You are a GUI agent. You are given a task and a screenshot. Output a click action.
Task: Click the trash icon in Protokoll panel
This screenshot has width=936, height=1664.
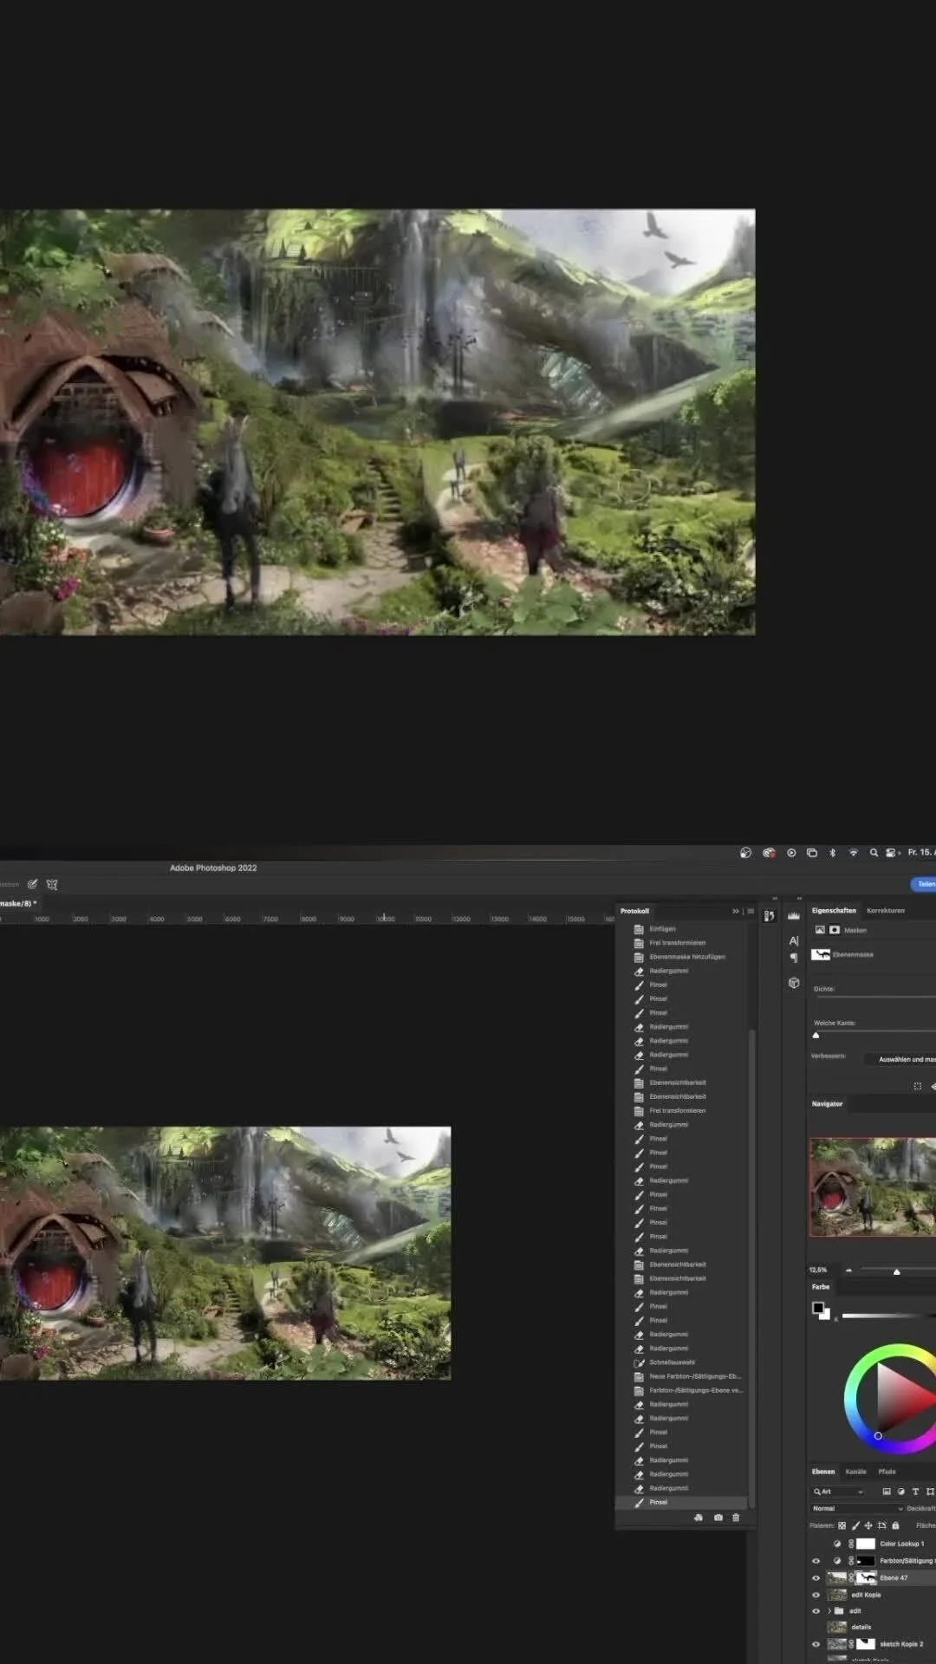click(x=736, y=1518)
